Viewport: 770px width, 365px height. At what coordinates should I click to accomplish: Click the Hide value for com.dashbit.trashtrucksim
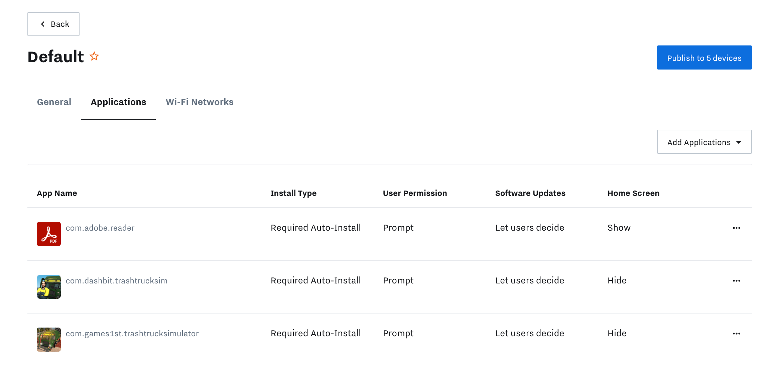(617, 281)
